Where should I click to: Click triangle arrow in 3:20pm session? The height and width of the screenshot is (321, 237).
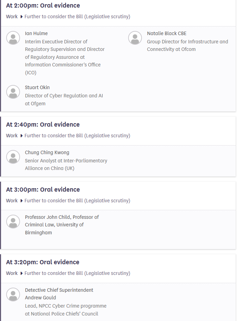click(x=22, y=274)
